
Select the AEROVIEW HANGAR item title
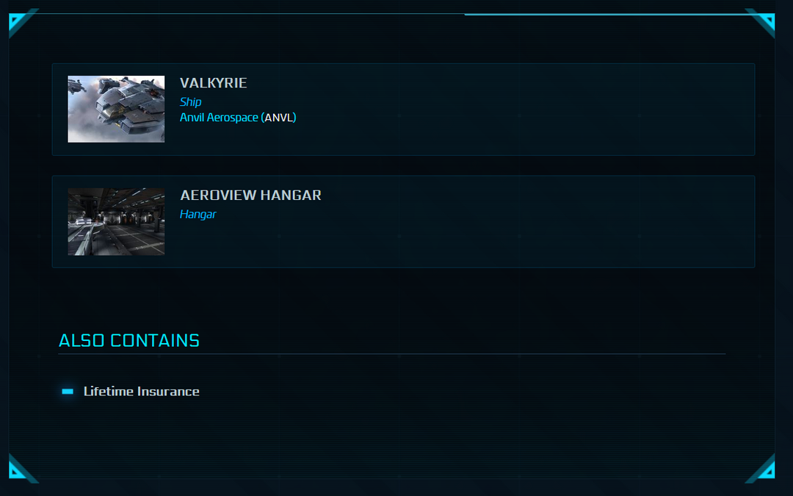pyautogui.click(x=250, y=195)
